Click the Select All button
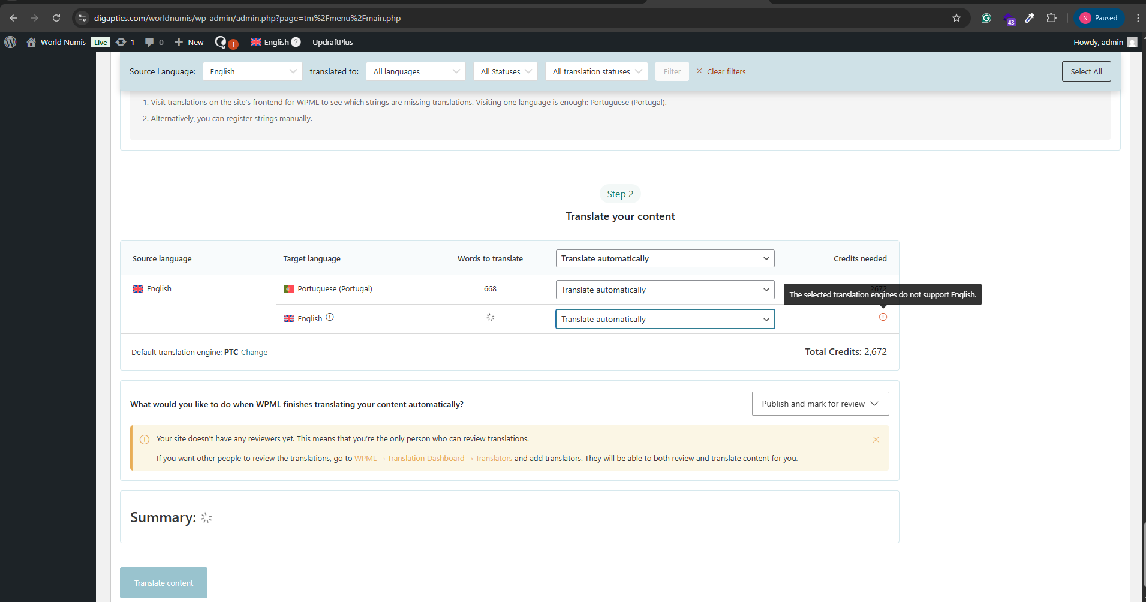 (1086, 71)
